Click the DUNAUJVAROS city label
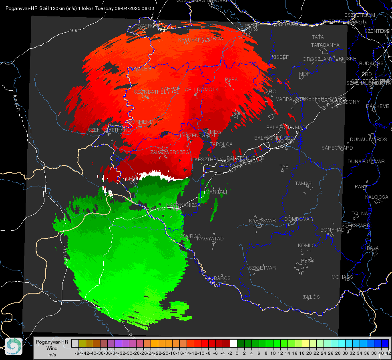Image resolution: width=392 pixels, height=360 pixels. [368, 140]
